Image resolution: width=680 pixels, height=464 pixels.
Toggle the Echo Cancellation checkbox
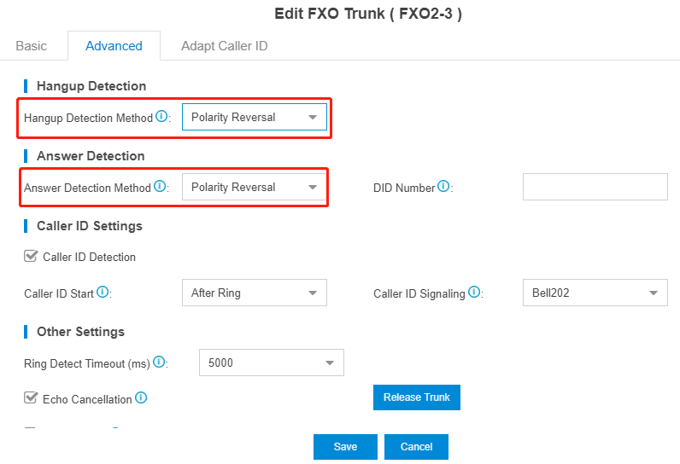tap(31, 397)
